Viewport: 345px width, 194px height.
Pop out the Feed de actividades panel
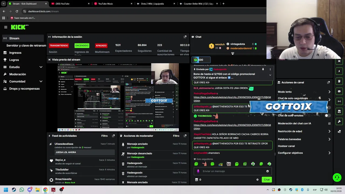113,136
